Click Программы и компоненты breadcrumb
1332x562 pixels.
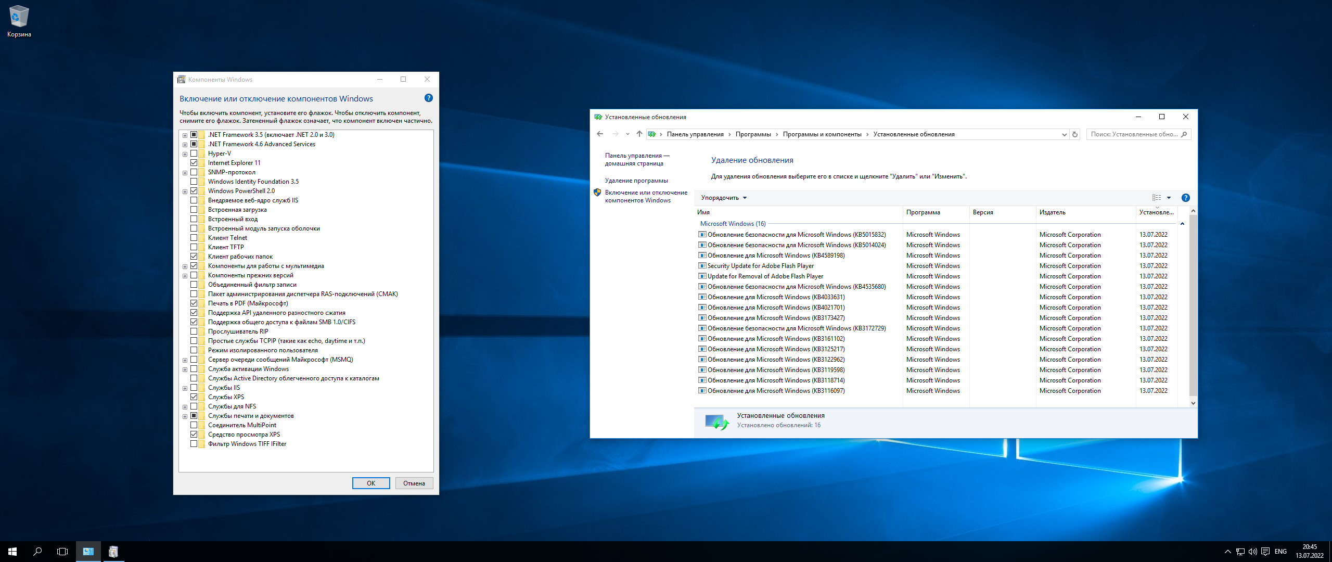coord(822,134)
